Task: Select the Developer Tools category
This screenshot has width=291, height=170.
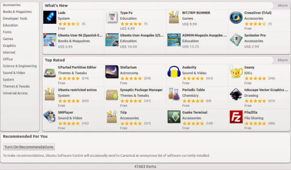Action: click(15, 19)
